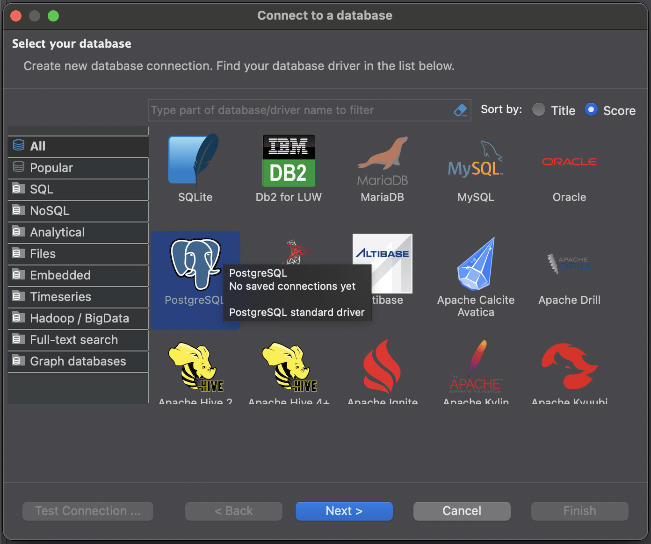This screenshot has height=544, width=651.
Task: Switch to the Full-text search category
Action: pyautogui.click(x=78, y=340)
